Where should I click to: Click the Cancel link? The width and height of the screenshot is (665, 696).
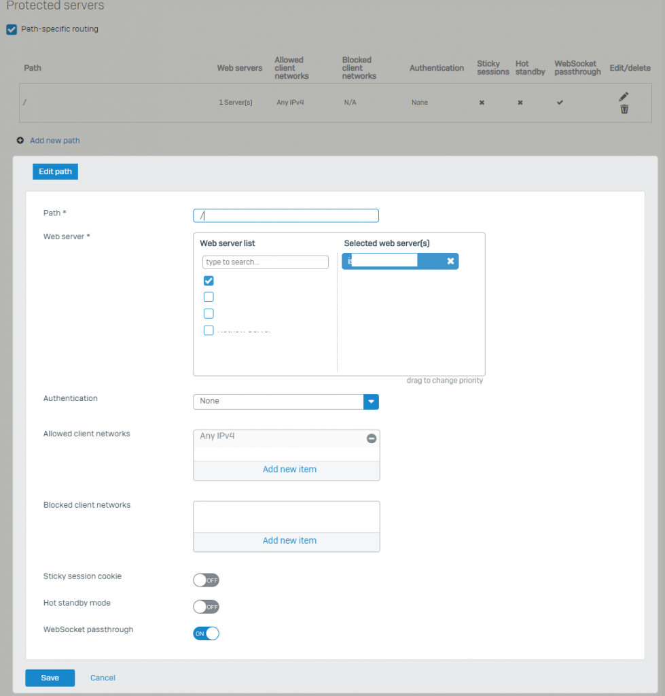point(103,678)
